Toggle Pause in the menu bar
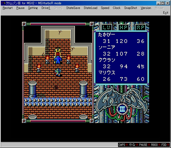171x148 pixels. [x=20, y=8]
